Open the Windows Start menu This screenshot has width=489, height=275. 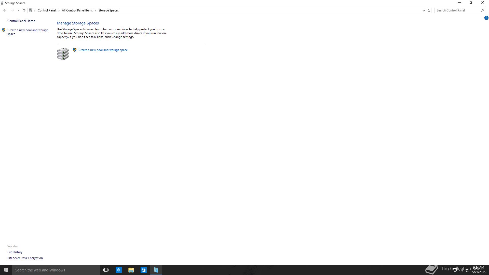coord(6,270)
